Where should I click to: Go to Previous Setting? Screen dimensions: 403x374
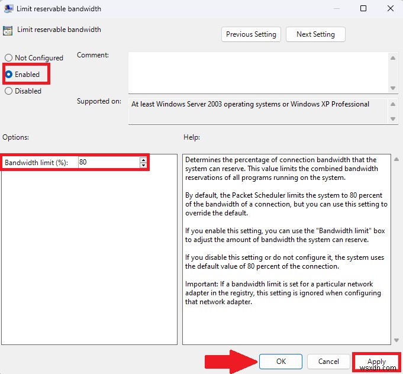pos(251,34)
